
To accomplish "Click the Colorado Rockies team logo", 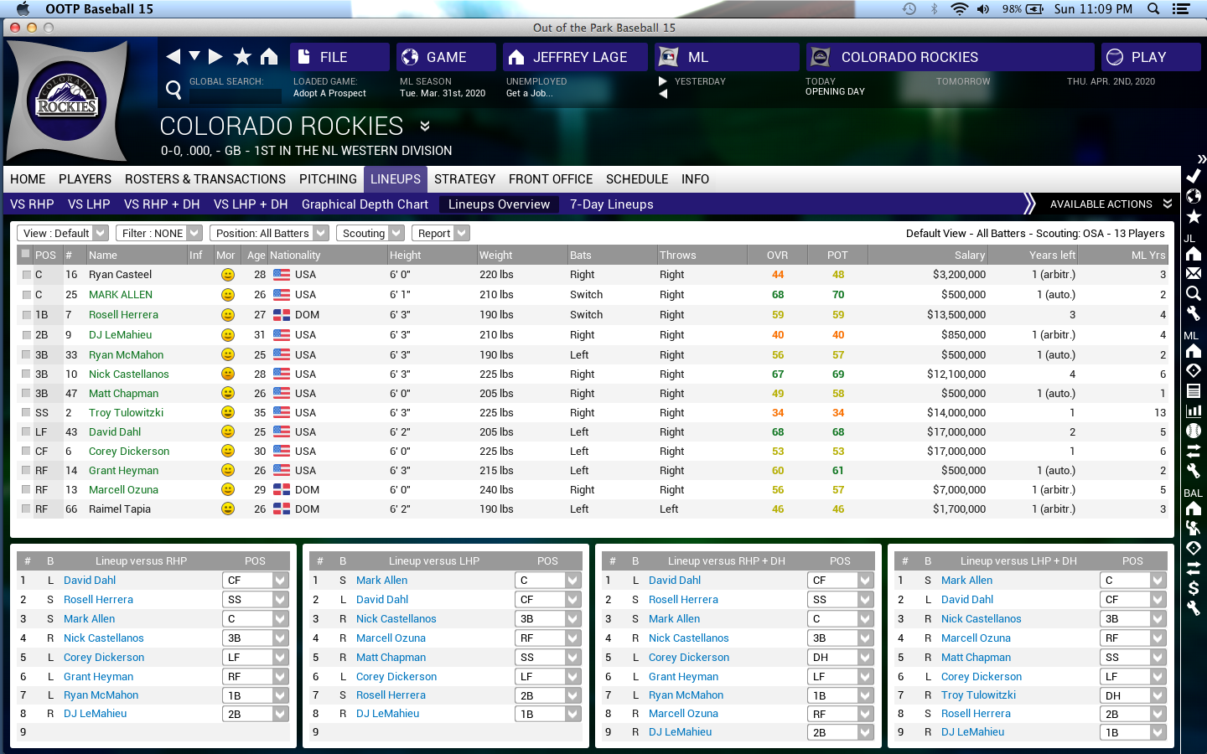I will (x=67, y=101).
